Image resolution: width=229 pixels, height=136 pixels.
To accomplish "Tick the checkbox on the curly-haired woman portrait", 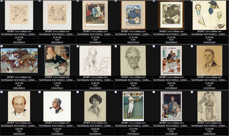I will [x=78, y=92].
